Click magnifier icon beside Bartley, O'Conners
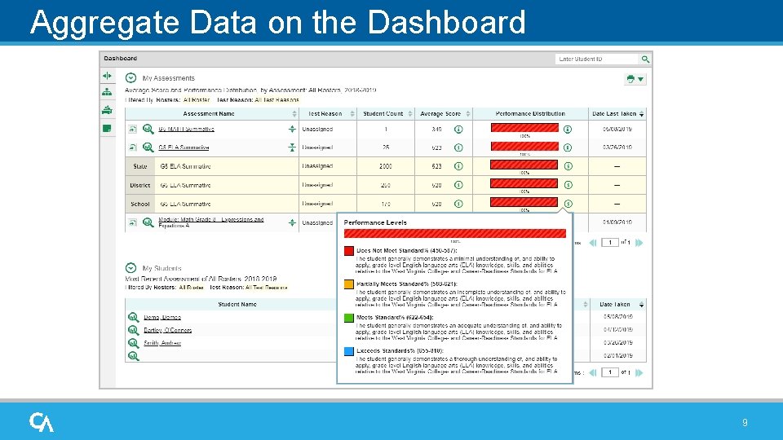 click(133, 330)
